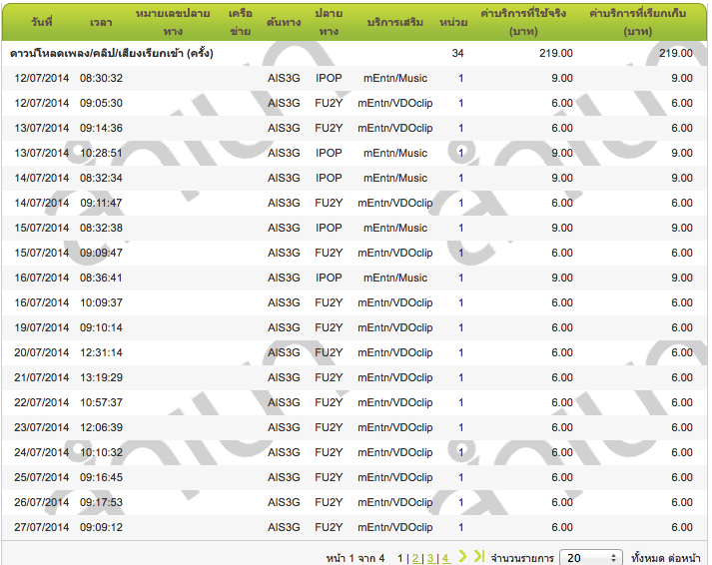The height and width of the screenshot is (565, 712).
Task: Select time 09:09:47 entry
Action: click(x=101, y=253)
